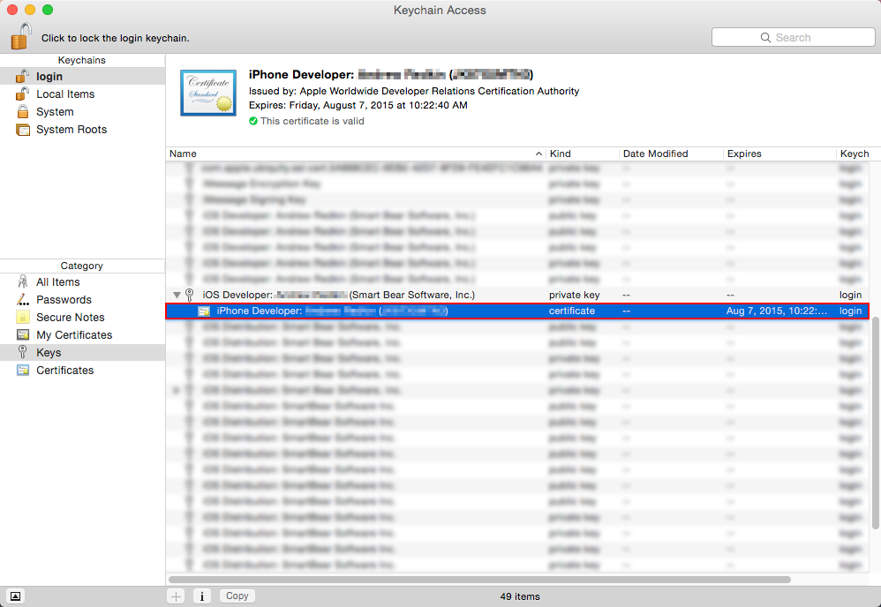Screen dimensions: 881x607
Task: Collapse the iOS Developer private key row
Action: coord(177,295)
